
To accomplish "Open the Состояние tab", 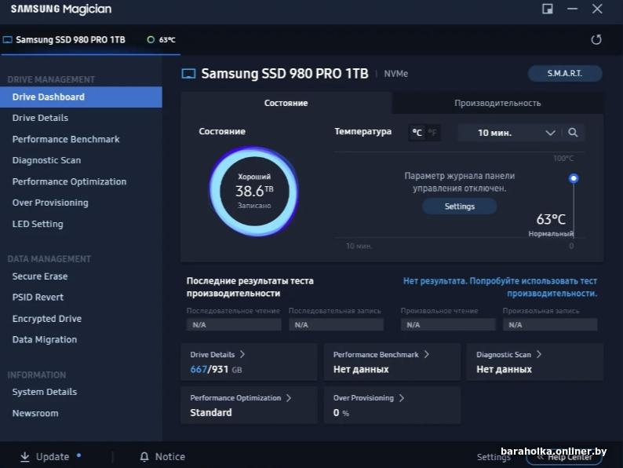I will [286, 103].
